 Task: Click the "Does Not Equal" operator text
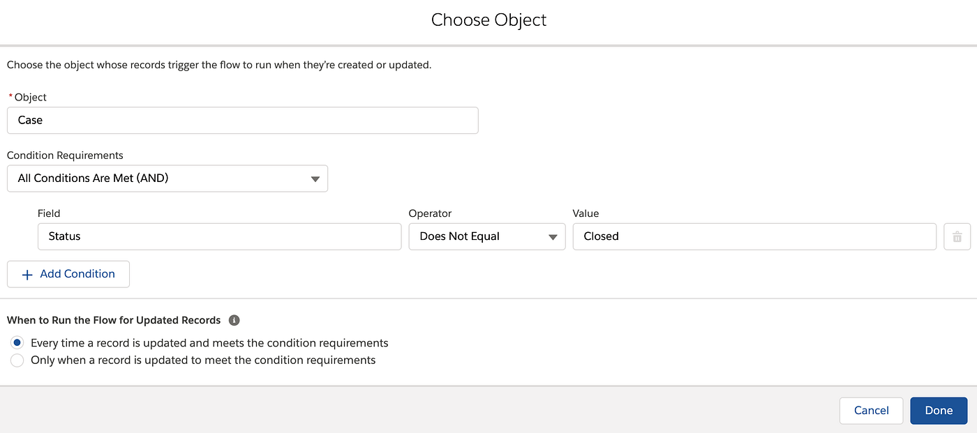click(459, 236)
